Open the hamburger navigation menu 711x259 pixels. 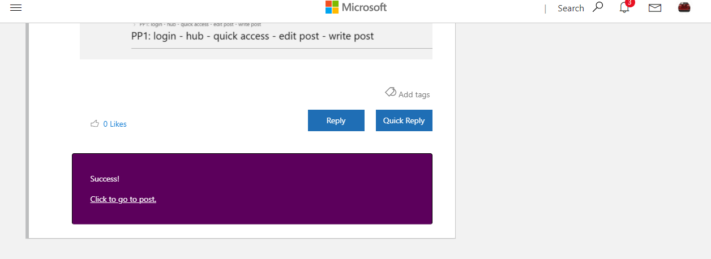16,7
